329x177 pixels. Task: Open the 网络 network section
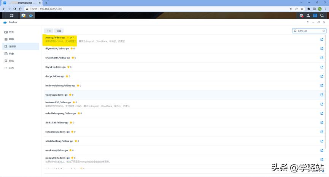click(x=21, y=61)
